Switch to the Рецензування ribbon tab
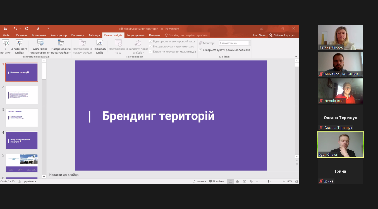Screen dimensions: 378x209 click(136, 35)
